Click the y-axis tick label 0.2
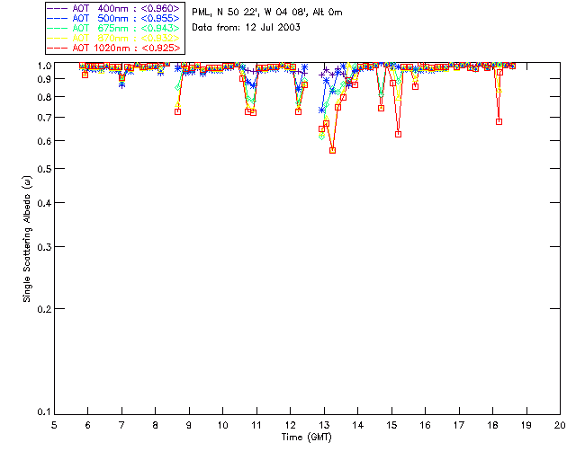The height and width of the screenshot is (460, 576). 44,309
